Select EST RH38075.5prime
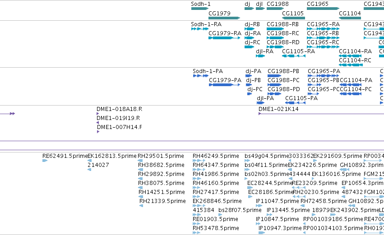384x235 pixels. click(x=141, y=188)
